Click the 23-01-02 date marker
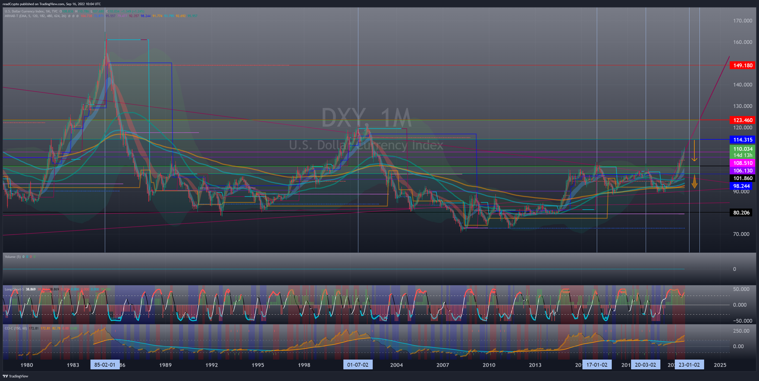The width and height of the screenshot is (759, 381). (689, 365)
